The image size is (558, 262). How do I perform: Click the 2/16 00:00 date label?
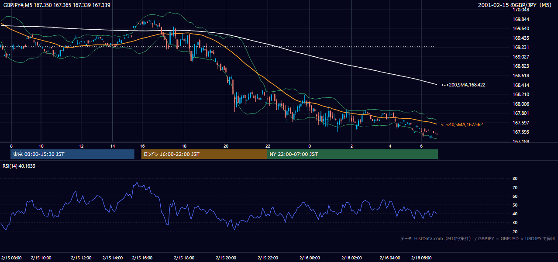click(x=309, y=258)
